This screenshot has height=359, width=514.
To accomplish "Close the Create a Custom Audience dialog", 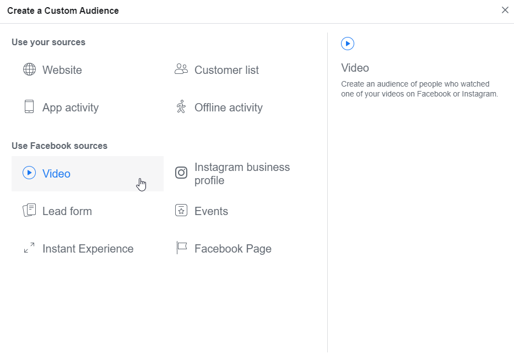I will click(x=505, y=10).
